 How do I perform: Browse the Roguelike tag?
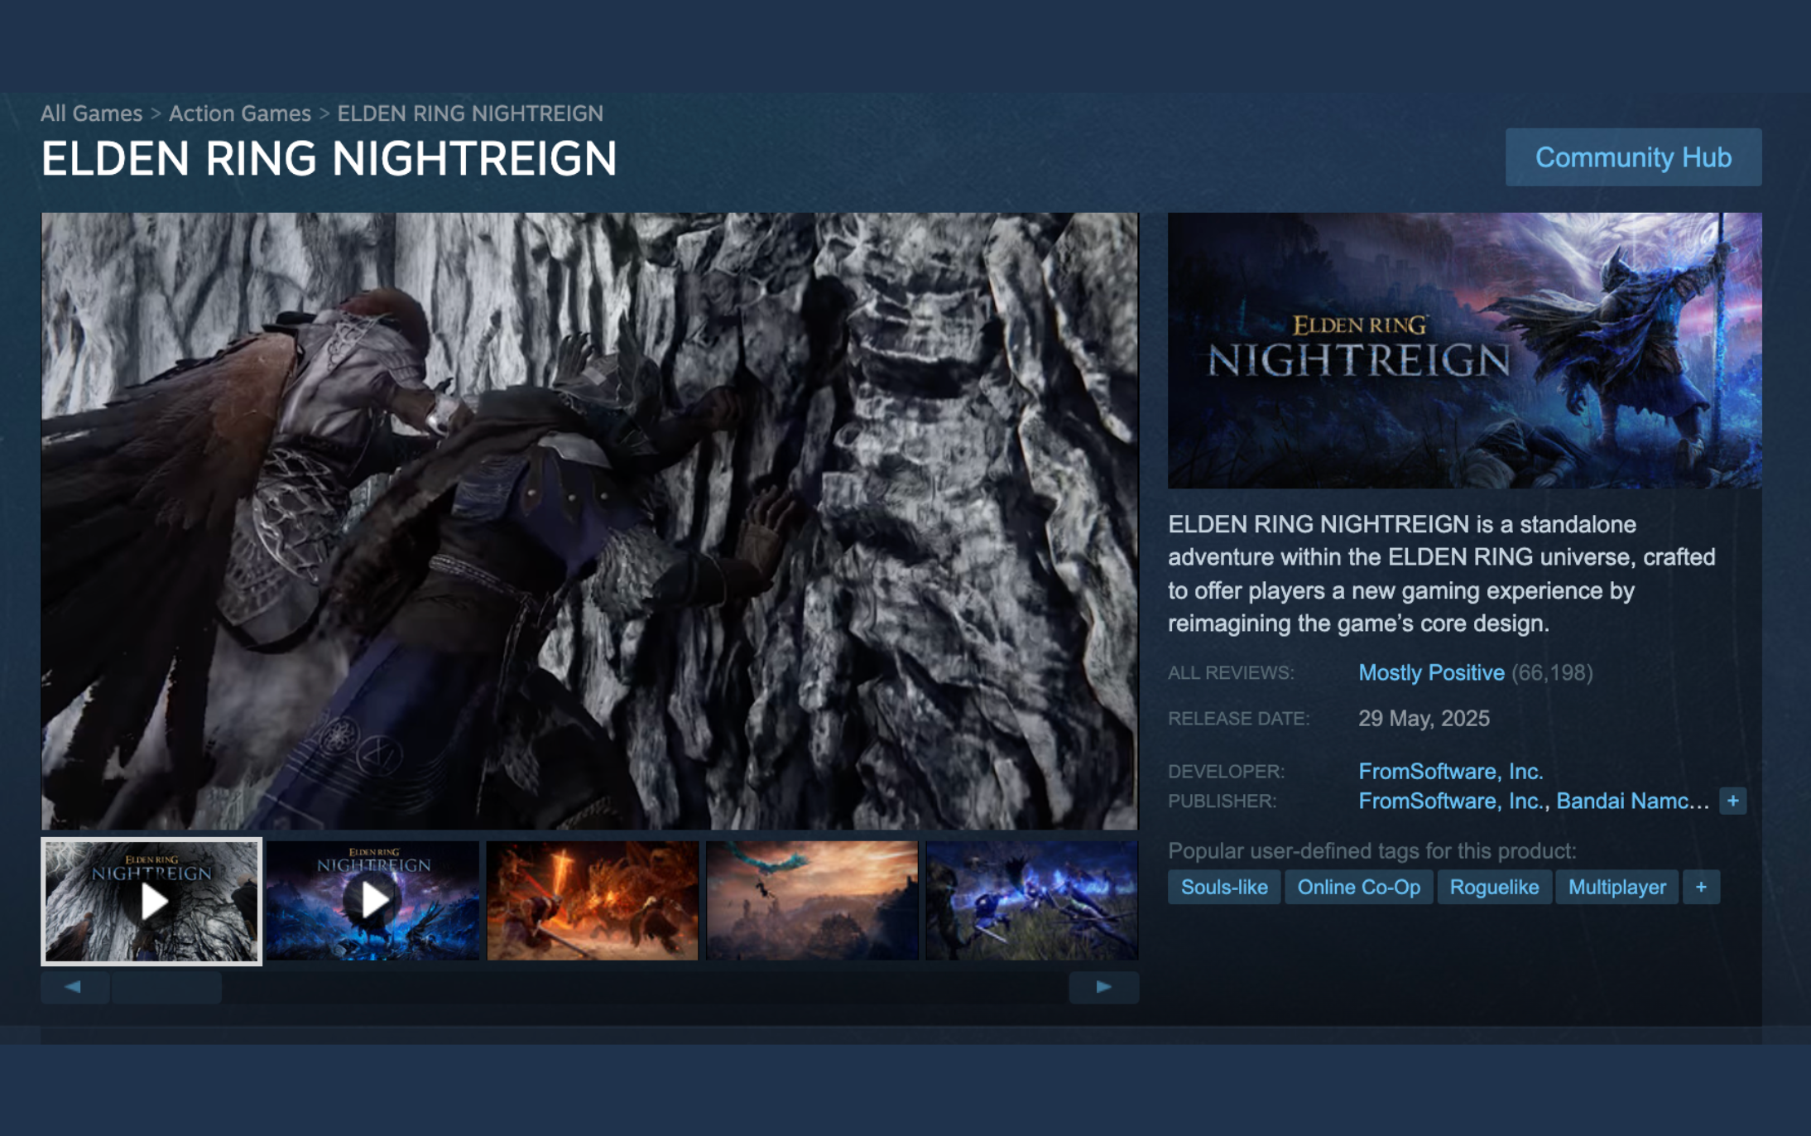1494,887
